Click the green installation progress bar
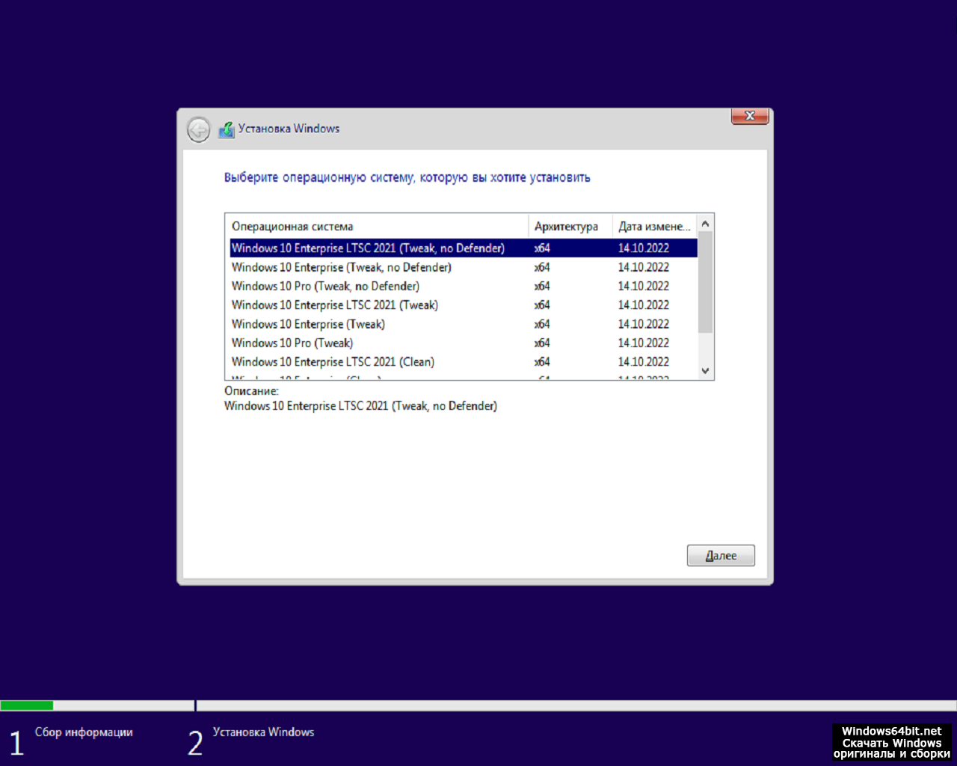 coord(27,705)
